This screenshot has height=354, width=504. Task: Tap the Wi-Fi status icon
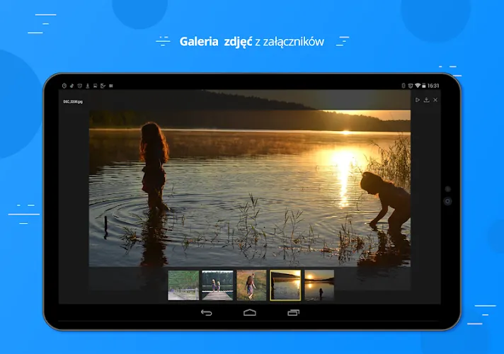(x=418, y=86)
